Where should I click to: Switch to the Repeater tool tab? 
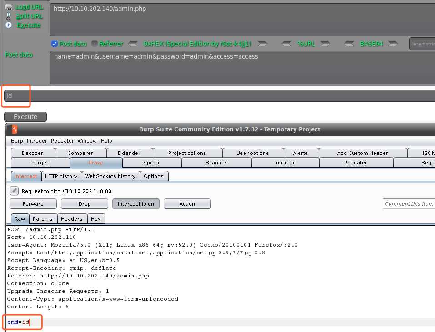tap(355, 163)
